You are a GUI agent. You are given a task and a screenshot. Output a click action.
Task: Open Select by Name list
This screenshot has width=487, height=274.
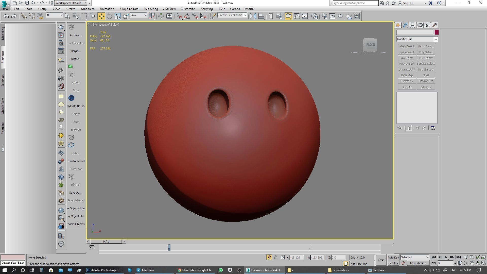pos(75,16)
